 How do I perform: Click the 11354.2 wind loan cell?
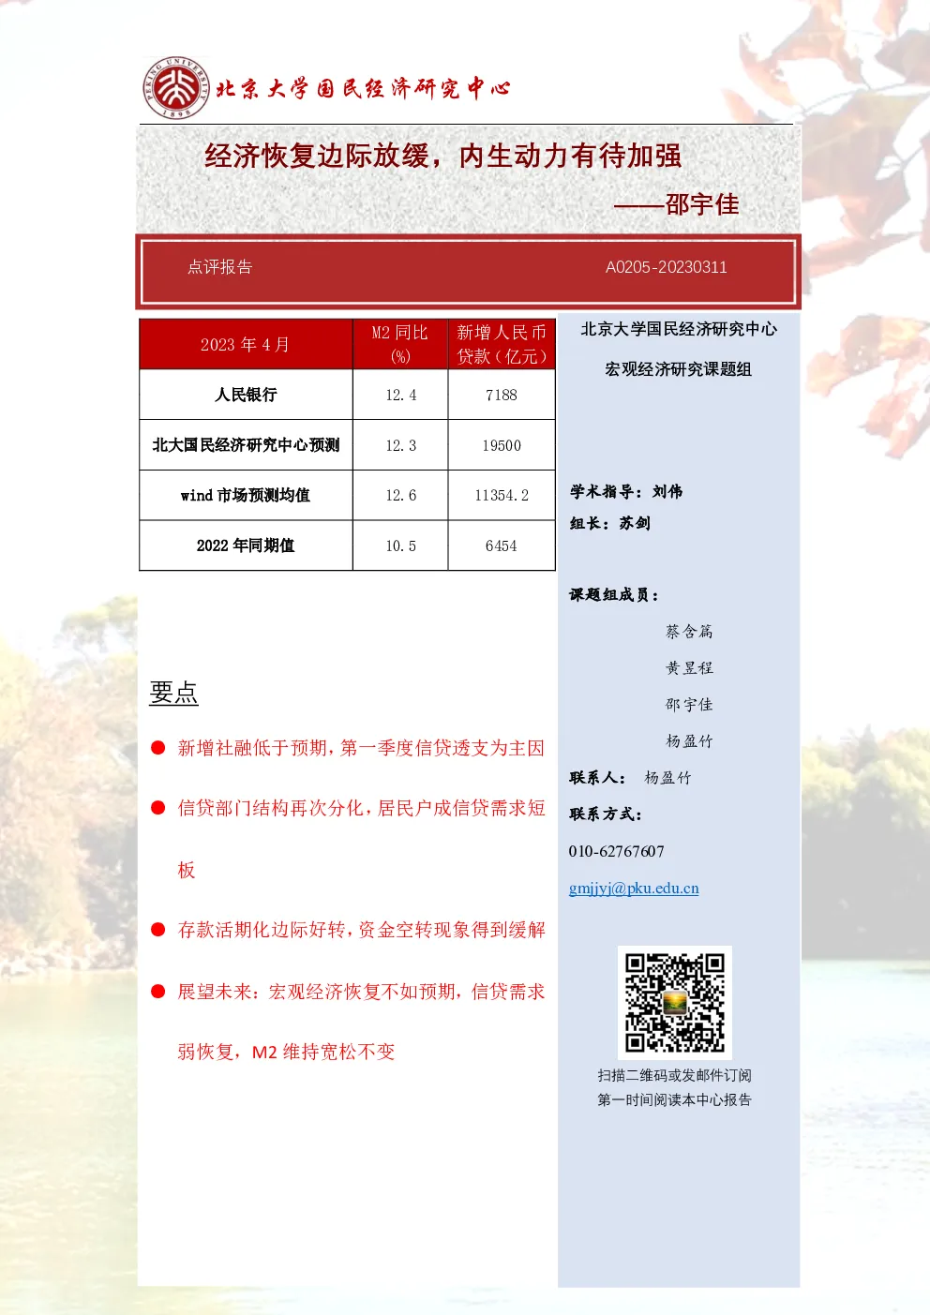coord(502,495)
